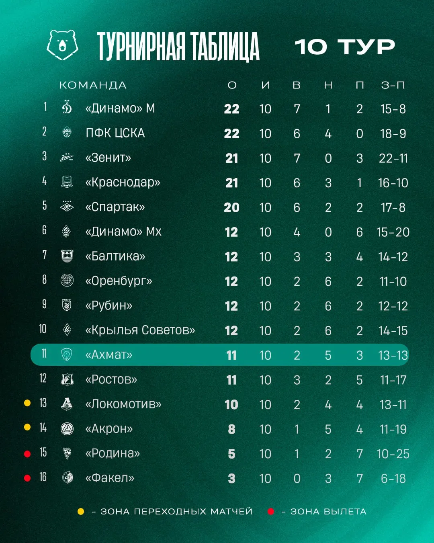The height and width of the screenshot is (543, 434).
Task: Select the highlighted «Ахмат» row
Action: click(x=220, y=354)
